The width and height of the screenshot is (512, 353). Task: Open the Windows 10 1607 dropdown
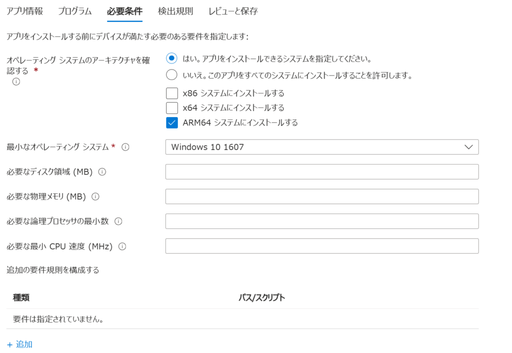point(322,147)
